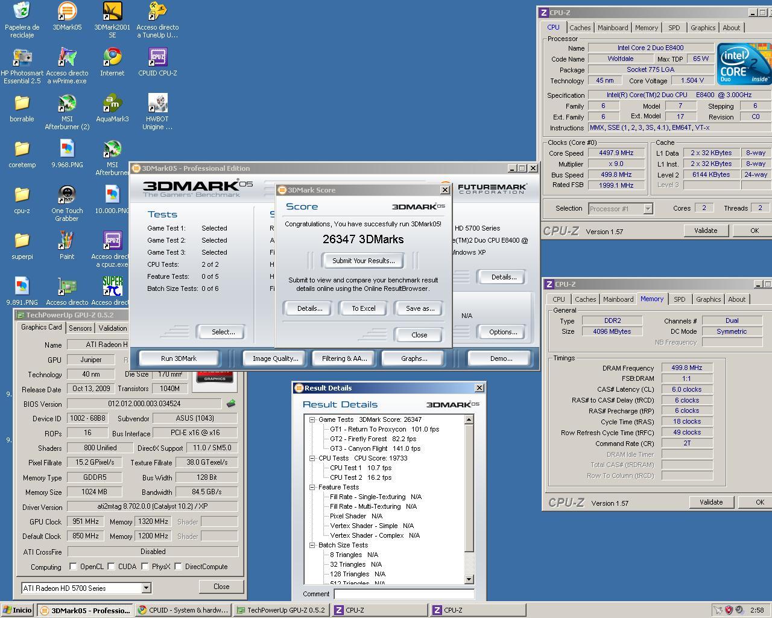The height and width of the screenshot is (618, 772).
Task: Click Options... button in 3DMark05
Action: point(503,332)
